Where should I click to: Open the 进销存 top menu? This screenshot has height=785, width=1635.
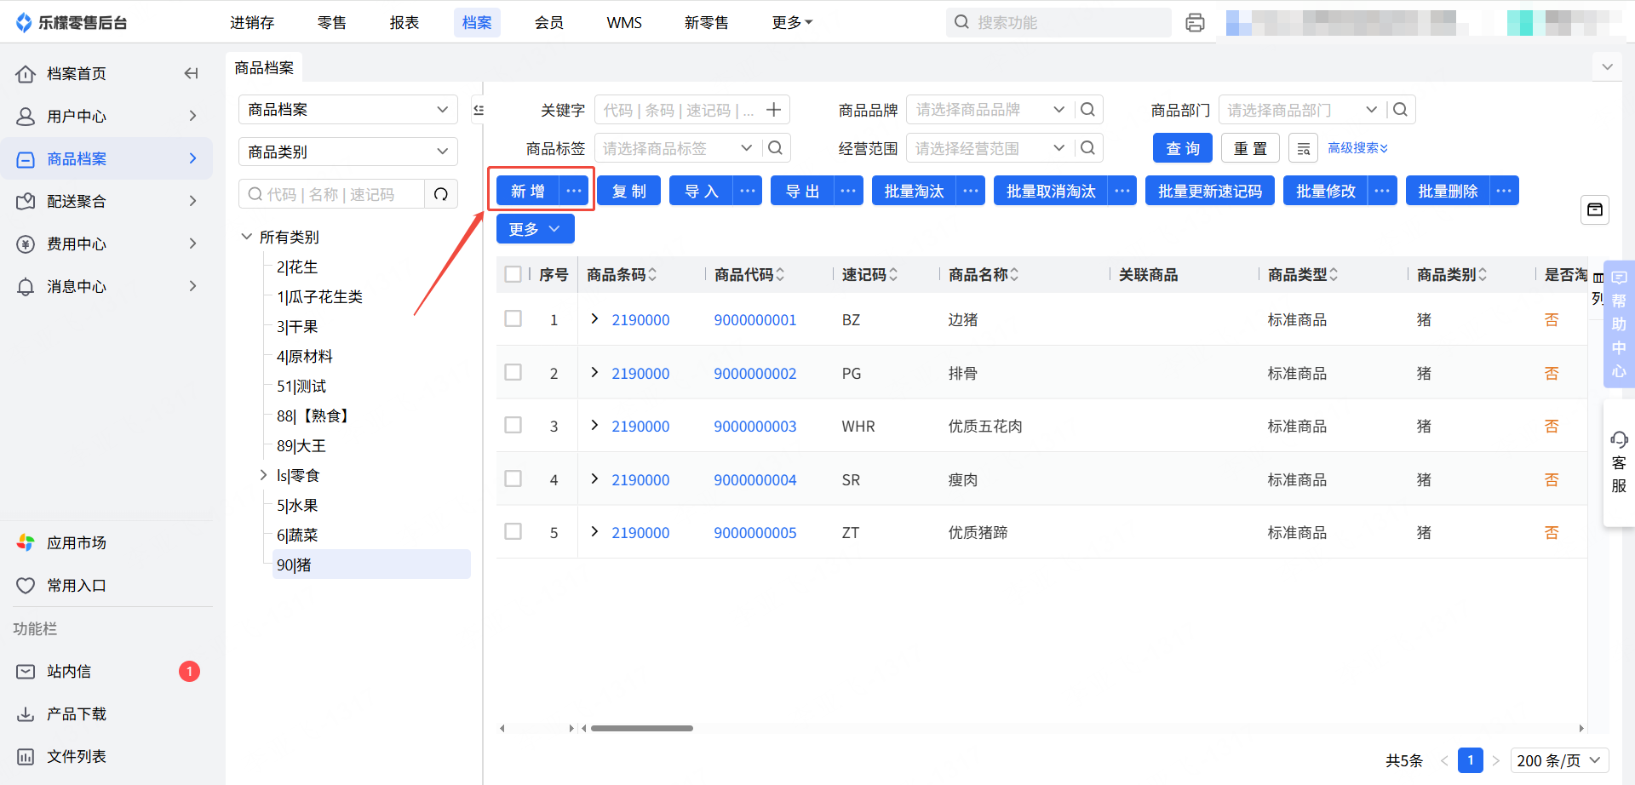pyautogui.click(x=252, y=23)
